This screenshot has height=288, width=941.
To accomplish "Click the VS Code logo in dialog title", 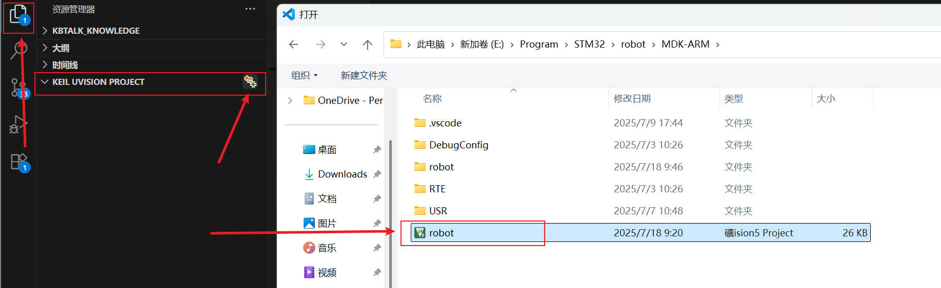I will pos(289,14).
